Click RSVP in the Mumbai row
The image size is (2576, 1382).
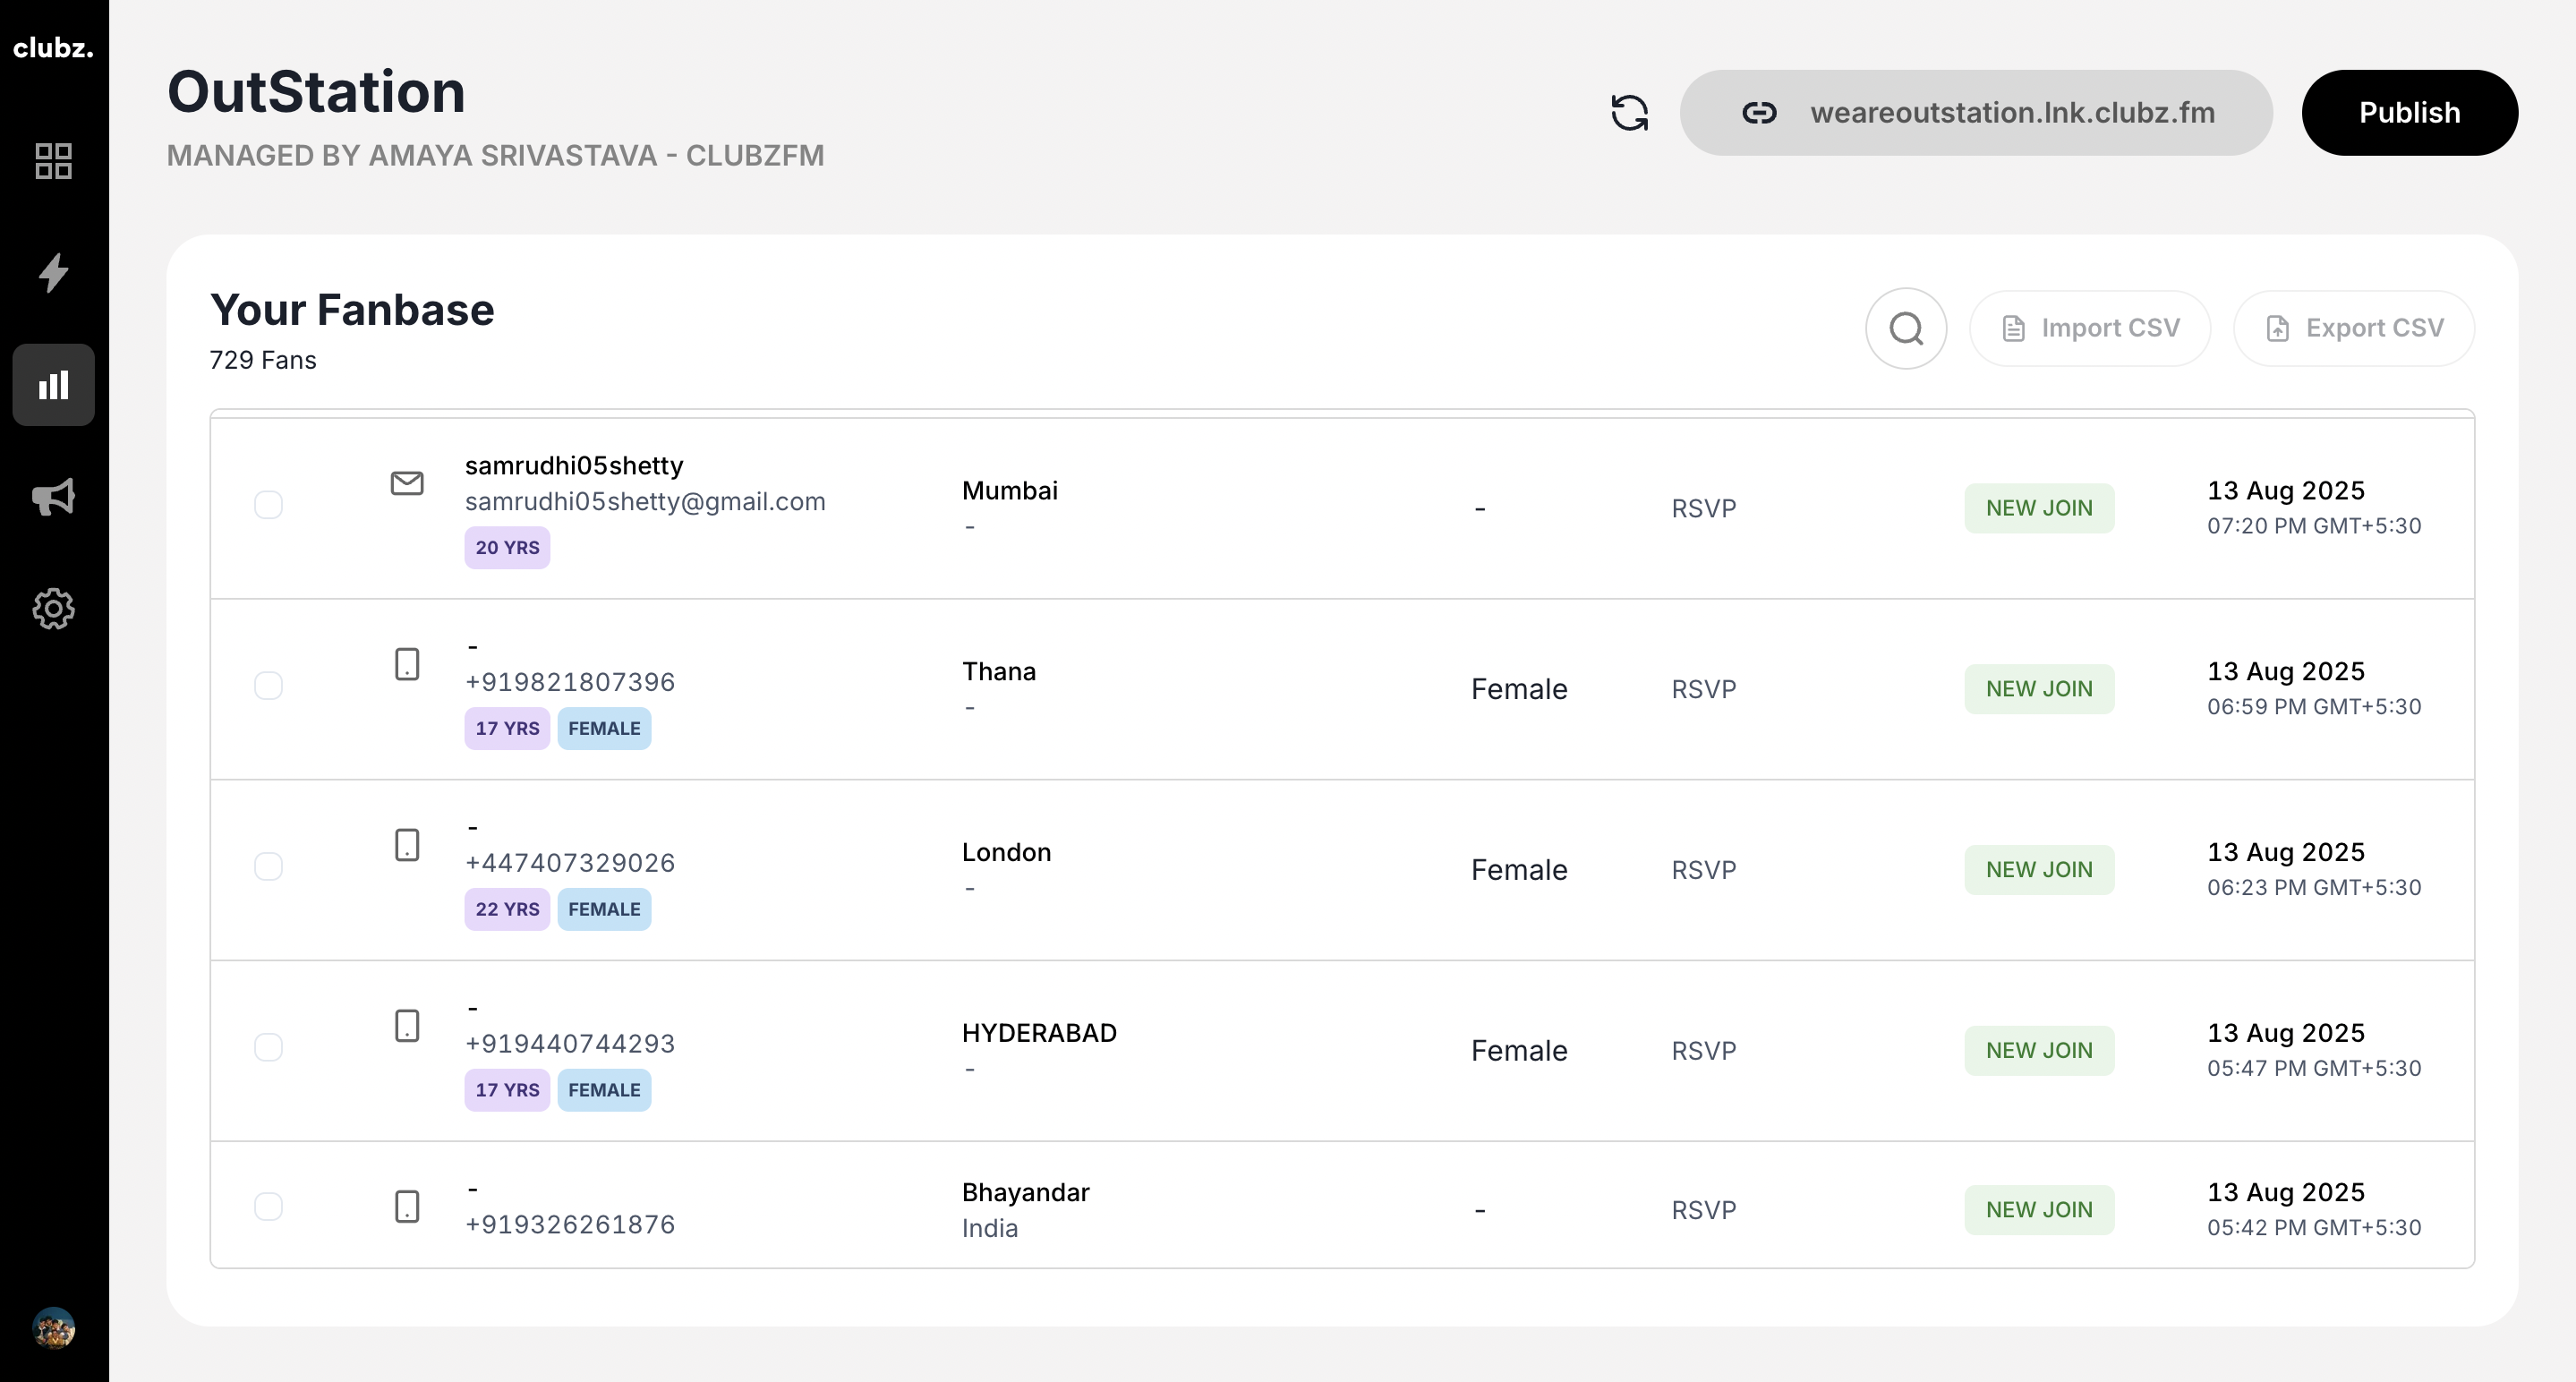pyautogui.click(x=1703, y=509)
